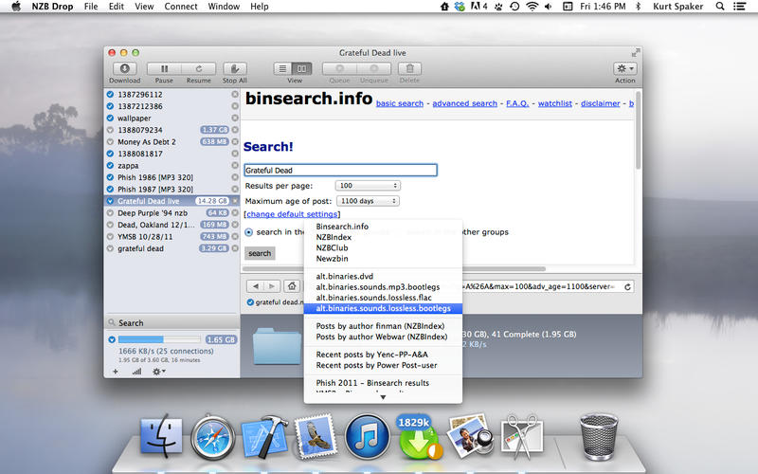Toggle status circle for 1388079234

(x=110, y=130)
